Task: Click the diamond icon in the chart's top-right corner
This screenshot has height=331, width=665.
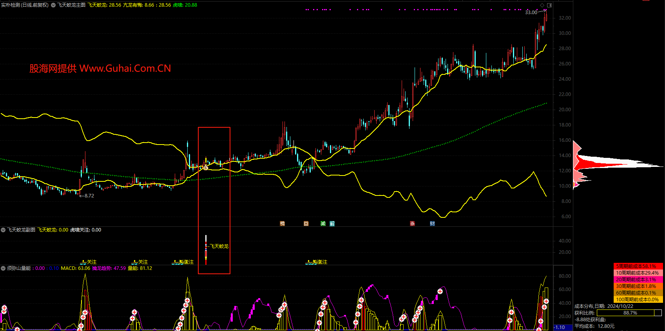Action: (x=542, y=5)
